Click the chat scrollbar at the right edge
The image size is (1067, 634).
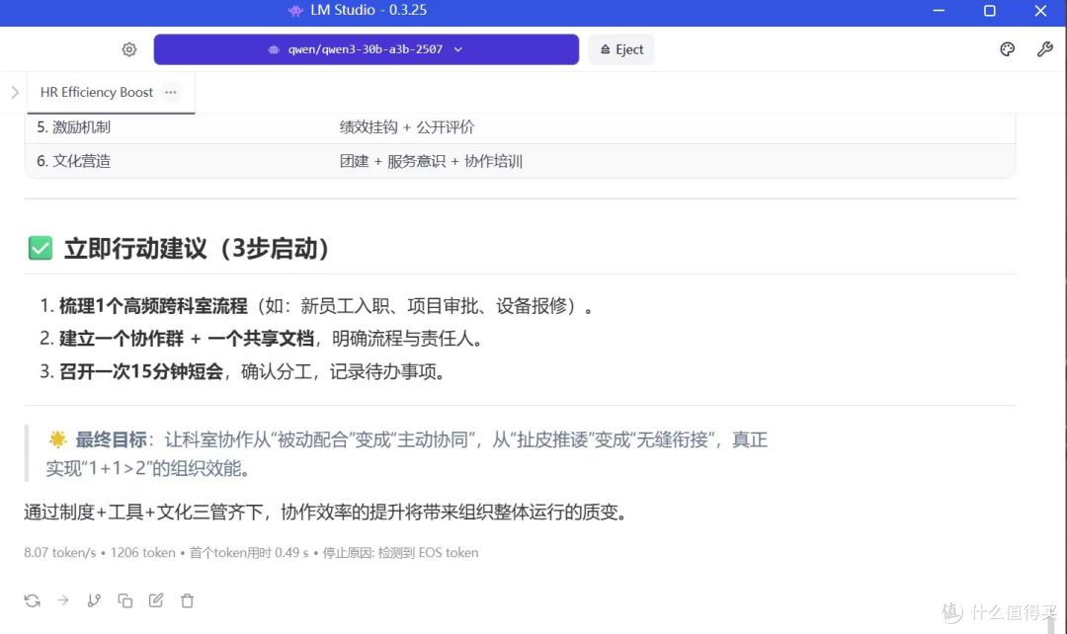tap(1051, 624)
